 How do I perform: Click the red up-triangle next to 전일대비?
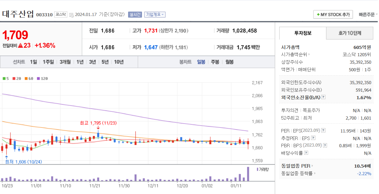pos(20,46)
